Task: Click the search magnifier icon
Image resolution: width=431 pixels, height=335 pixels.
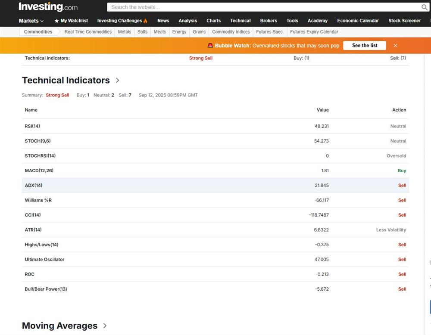Action: point(425,7)
